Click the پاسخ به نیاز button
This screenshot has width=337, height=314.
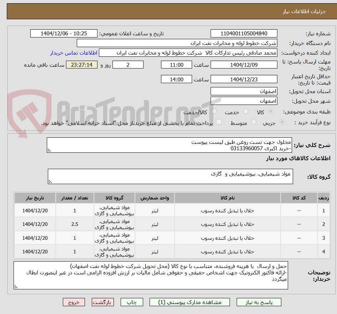(259, 302)
